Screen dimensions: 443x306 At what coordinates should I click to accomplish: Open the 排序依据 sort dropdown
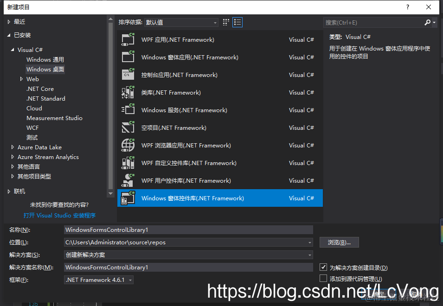(x=181, y=22)
